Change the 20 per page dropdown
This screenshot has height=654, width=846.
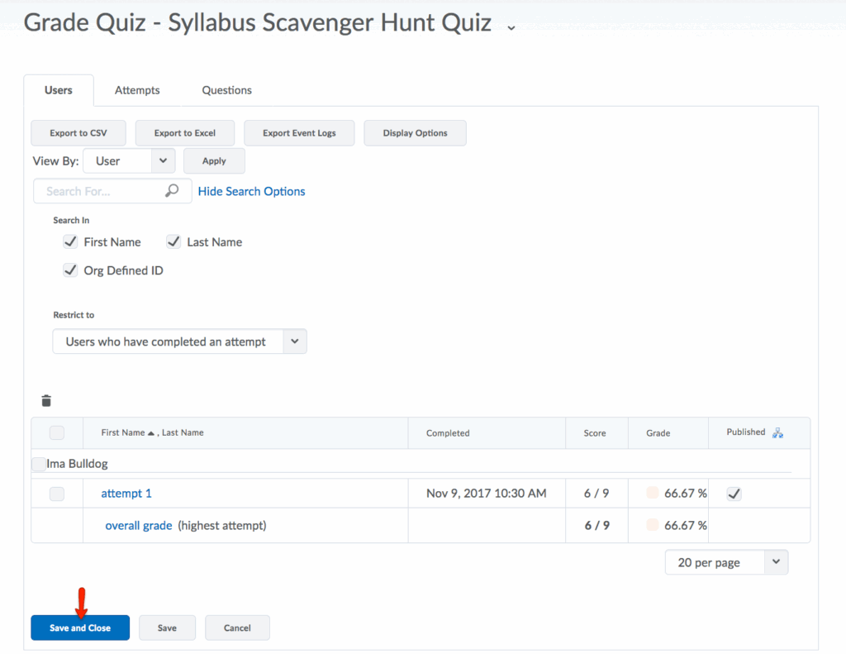point(726,562)
